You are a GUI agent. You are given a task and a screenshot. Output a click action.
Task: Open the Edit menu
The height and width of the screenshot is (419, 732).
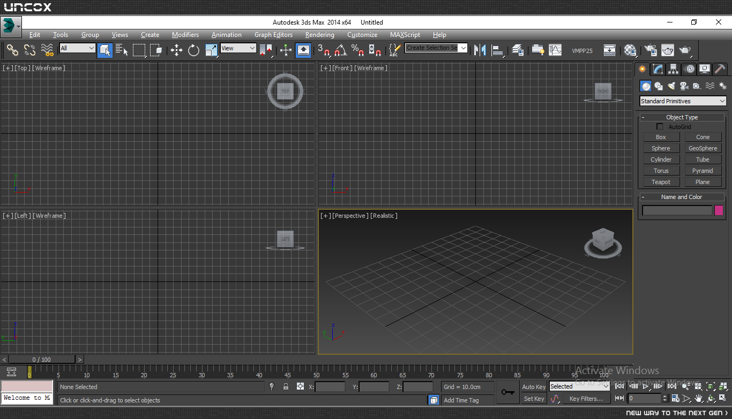pos(35,35)
